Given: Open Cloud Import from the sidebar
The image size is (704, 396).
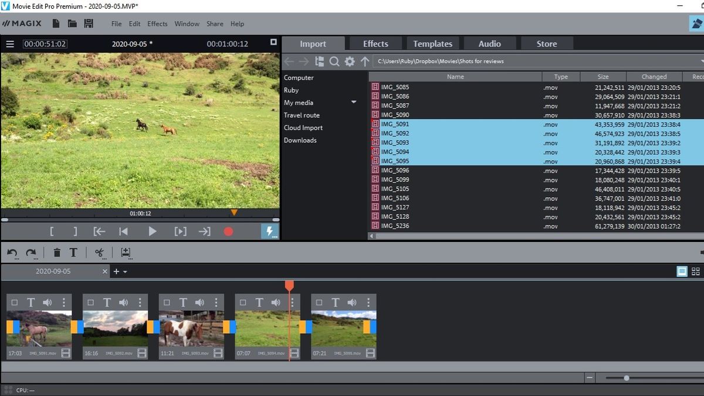Looking at the screenshot, I should (x=303, y=127).
